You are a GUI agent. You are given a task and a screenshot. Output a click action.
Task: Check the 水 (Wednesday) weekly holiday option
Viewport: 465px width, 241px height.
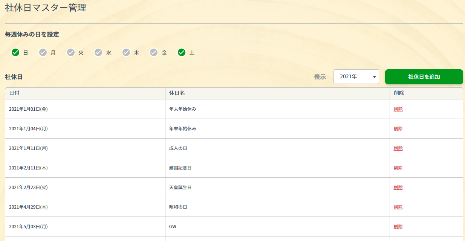click(x=98, y=52)
